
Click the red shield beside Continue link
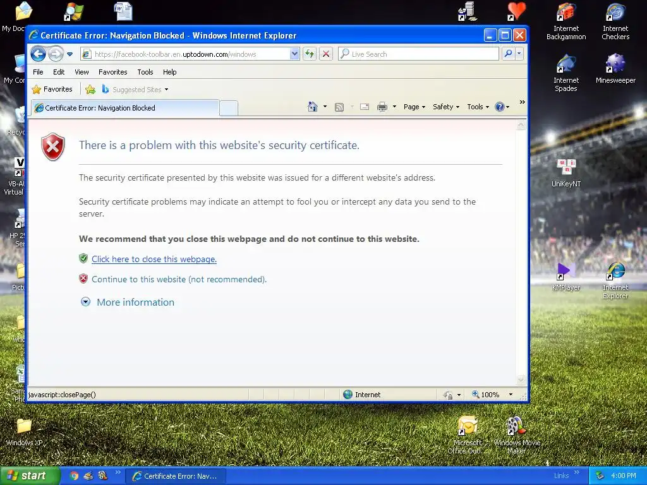click(x=83, y=278)
